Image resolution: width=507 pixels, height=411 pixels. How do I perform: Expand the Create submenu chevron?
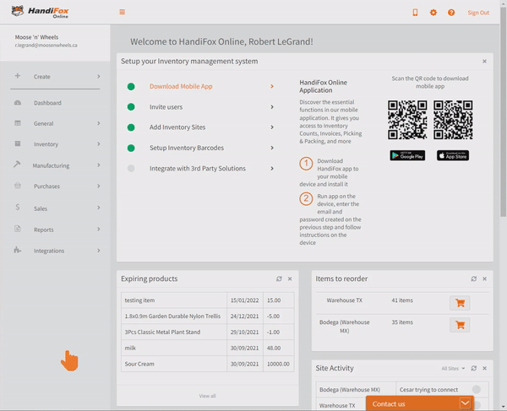click(x=99, y=77)
